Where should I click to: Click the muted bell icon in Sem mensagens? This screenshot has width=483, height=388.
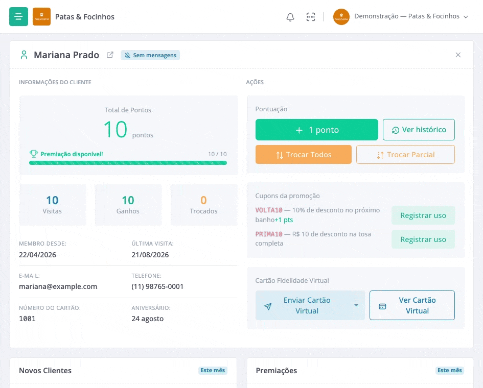[127, 55]
